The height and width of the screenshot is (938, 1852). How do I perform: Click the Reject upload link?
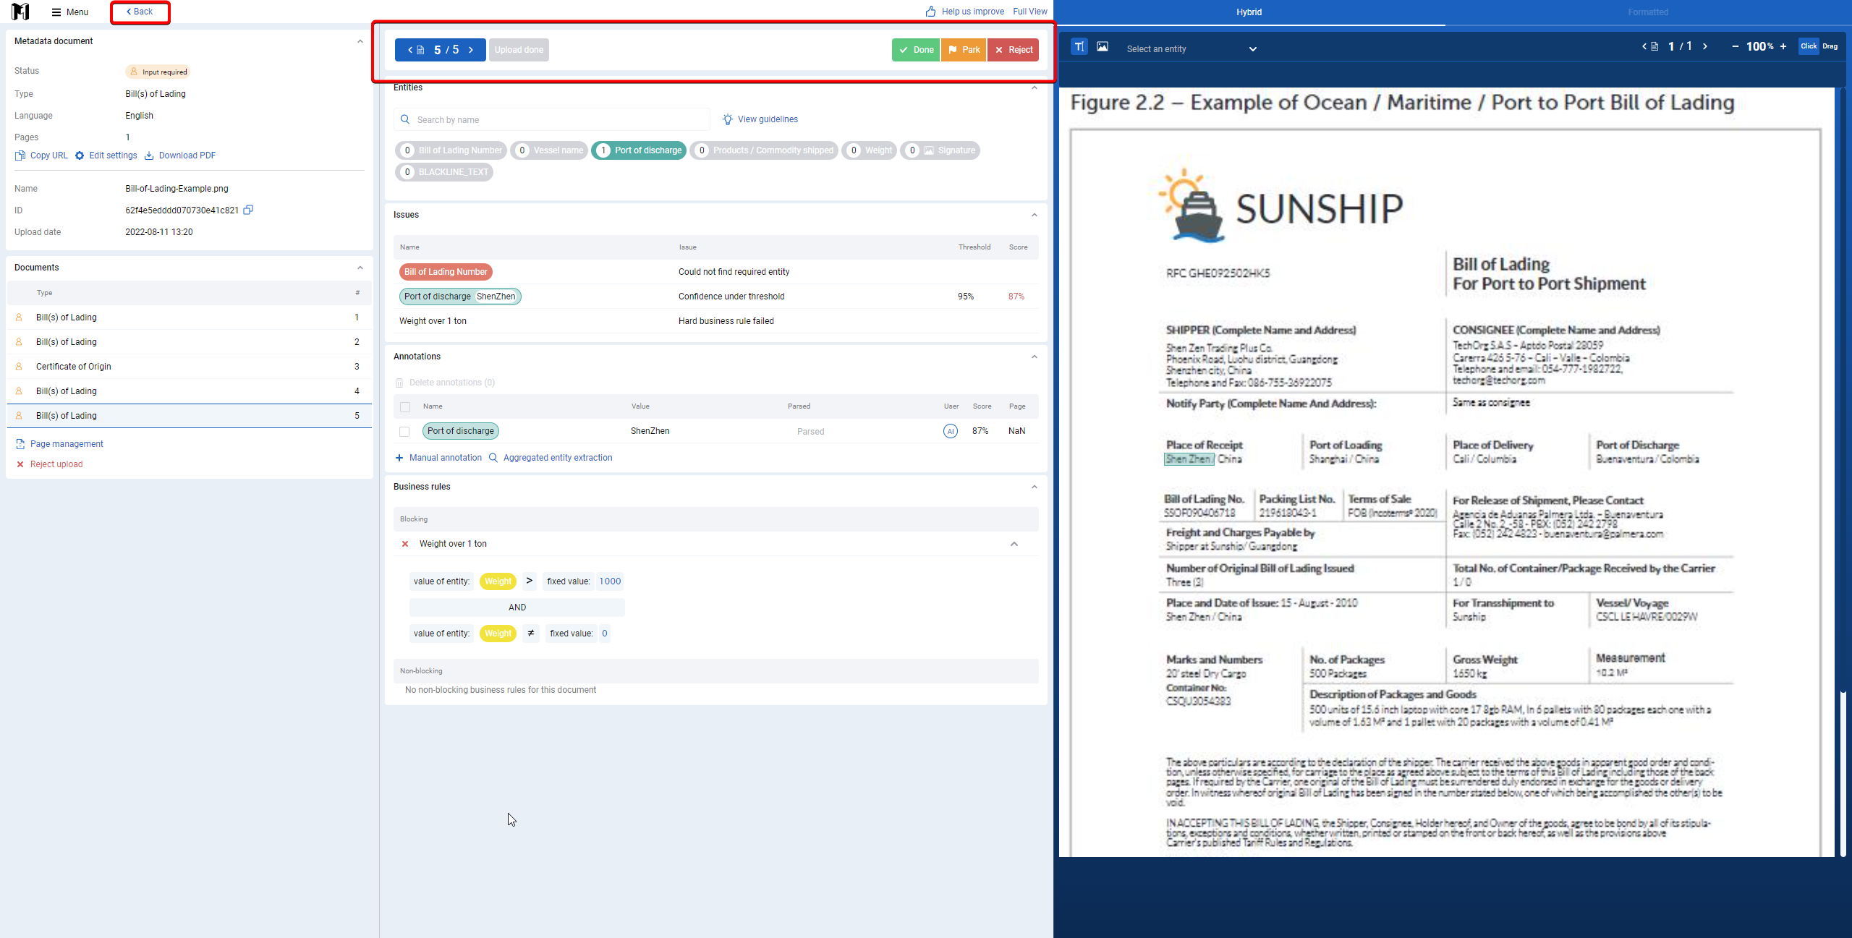click(49, 464)
